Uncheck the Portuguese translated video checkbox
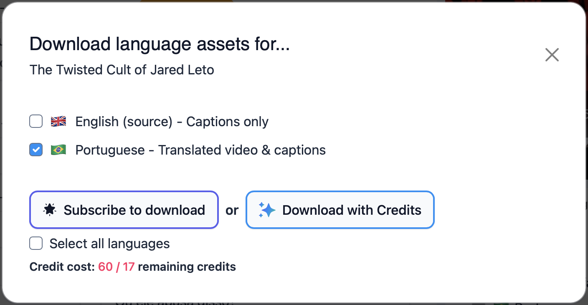The image size is (588, 305). coord(36,150)
